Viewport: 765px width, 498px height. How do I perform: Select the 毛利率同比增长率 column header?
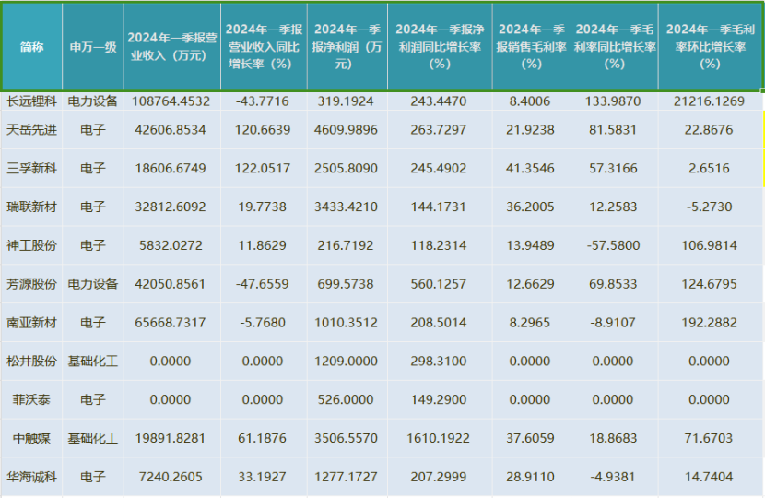pos(614,47)
